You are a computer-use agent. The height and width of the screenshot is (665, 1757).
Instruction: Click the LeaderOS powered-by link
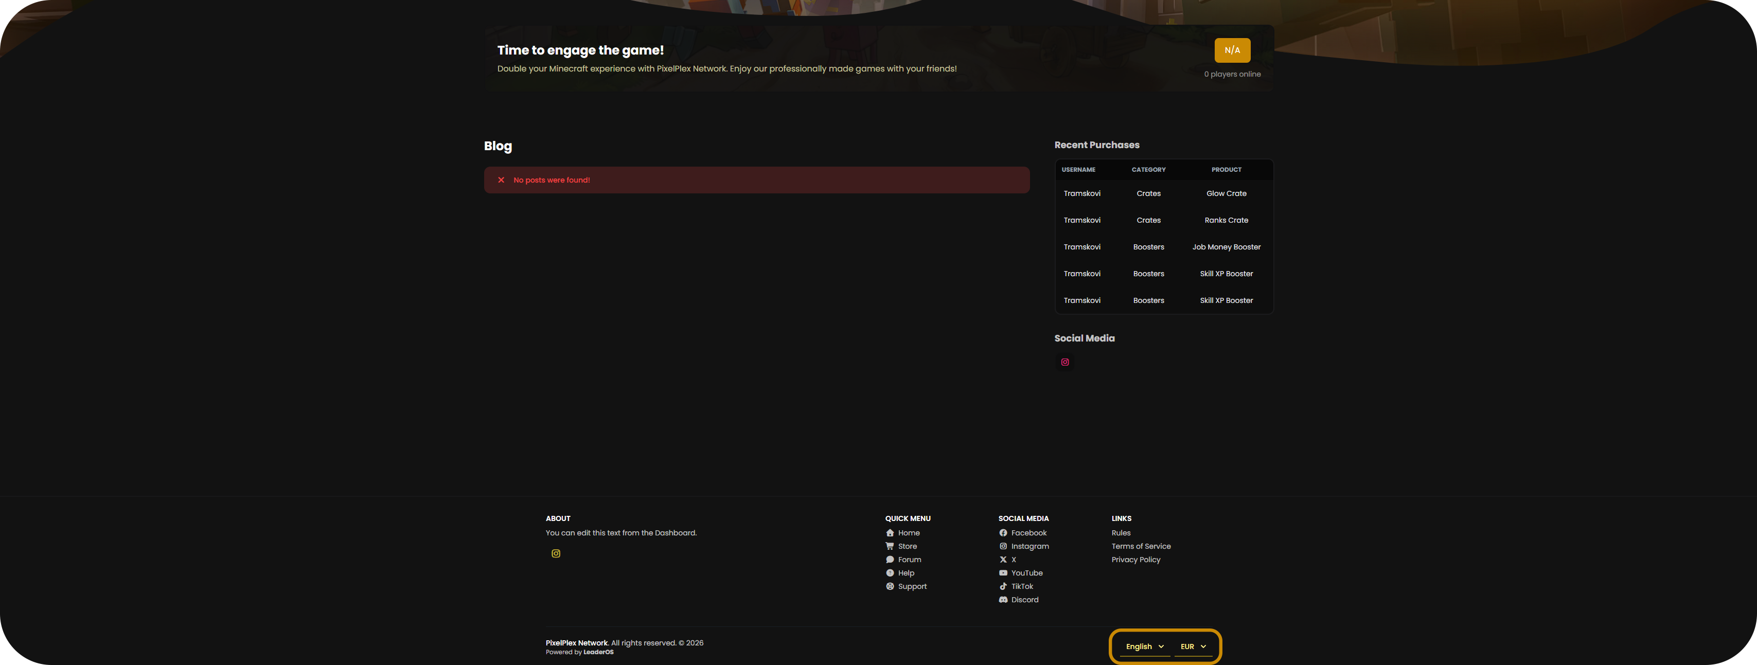tap(598, 652)
